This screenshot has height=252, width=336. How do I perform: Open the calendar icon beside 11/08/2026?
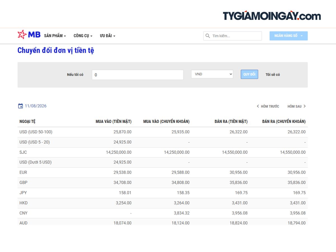point(20,106)
